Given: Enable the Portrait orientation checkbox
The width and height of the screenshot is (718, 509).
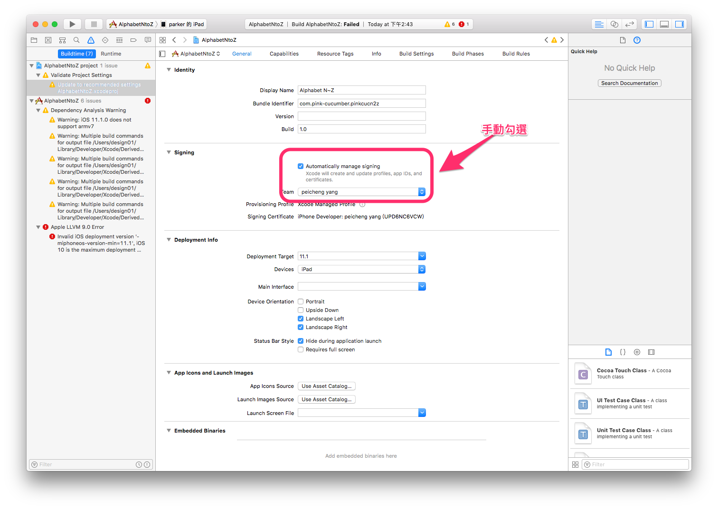Looking at the screenshot, I should coord(301,302).
